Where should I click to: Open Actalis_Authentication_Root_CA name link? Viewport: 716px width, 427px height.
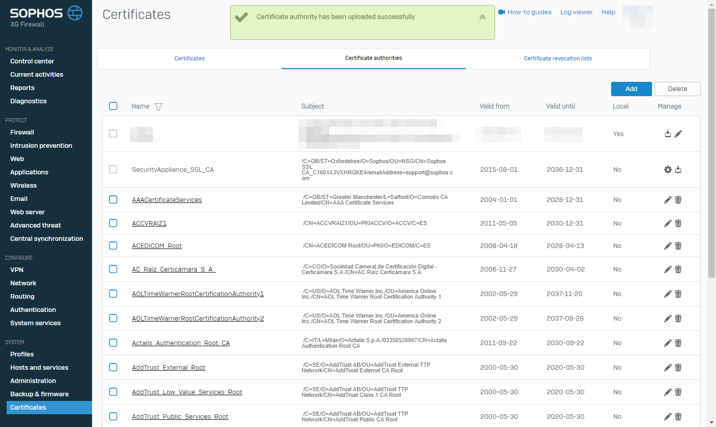pos(181,343)
